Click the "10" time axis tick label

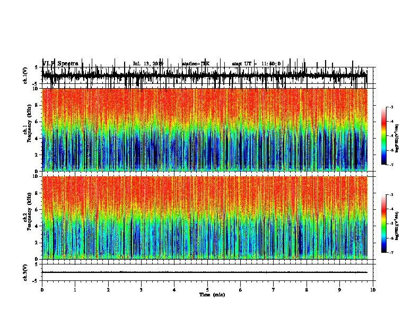click(x=373, y=290)
